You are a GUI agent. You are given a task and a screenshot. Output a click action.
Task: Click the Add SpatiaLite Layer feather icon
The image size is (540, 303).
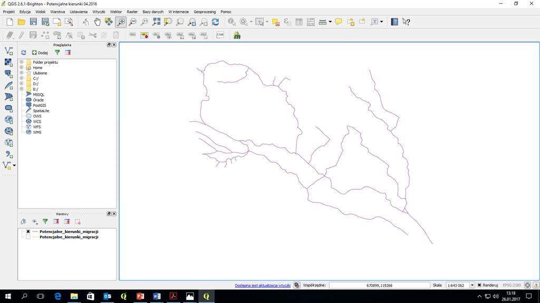point(8,85)
